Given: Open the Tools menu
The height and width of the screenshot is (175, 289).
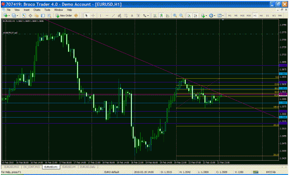Looking at the screenshot, I should click(47, 10).
